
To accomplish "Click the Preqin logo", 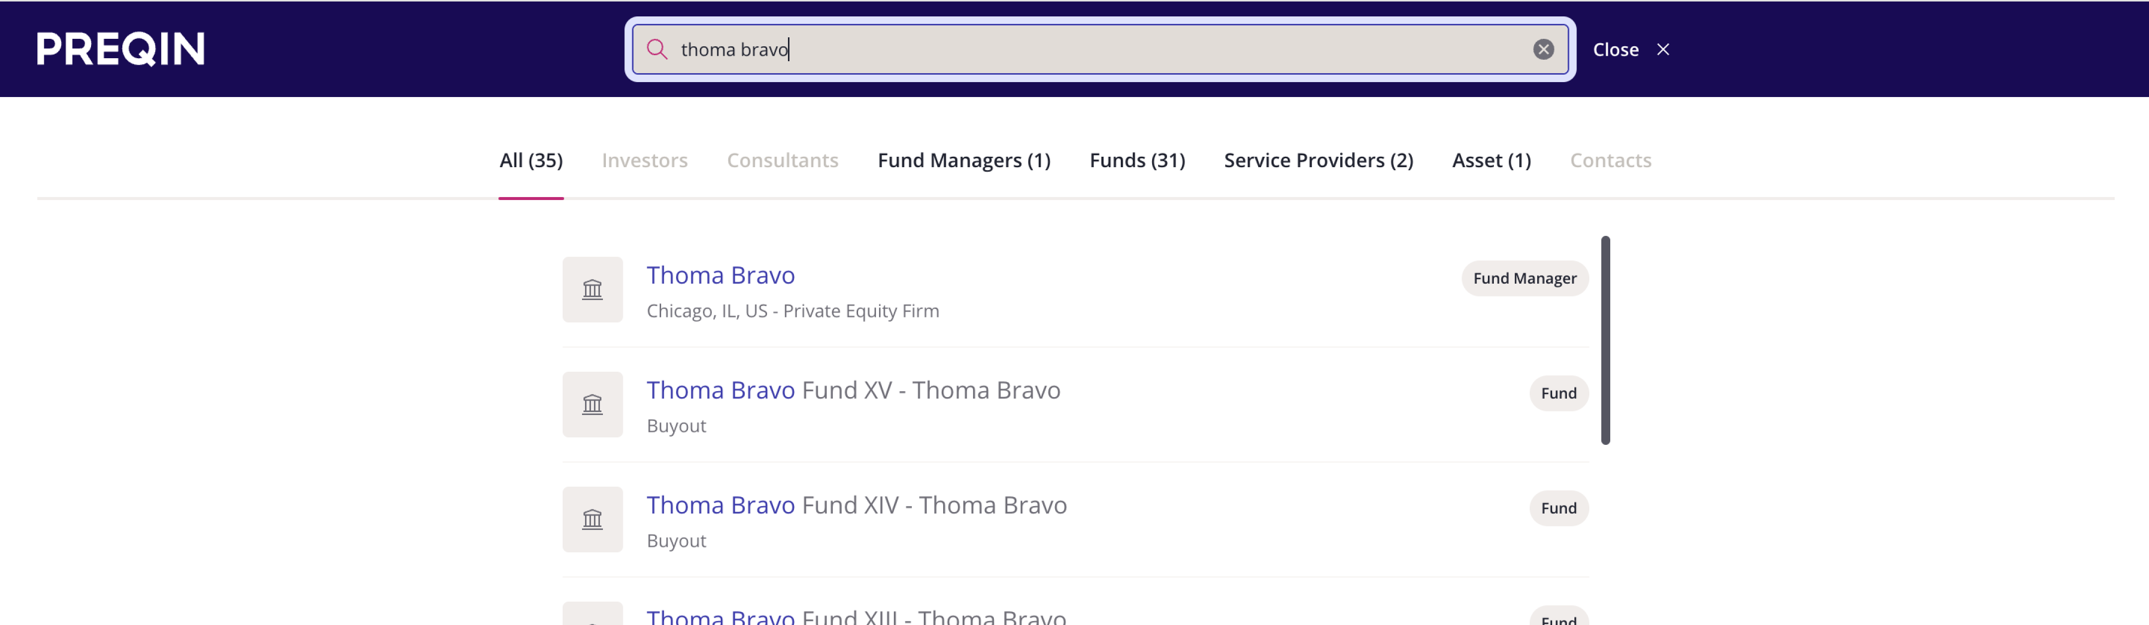I will 121,48.
